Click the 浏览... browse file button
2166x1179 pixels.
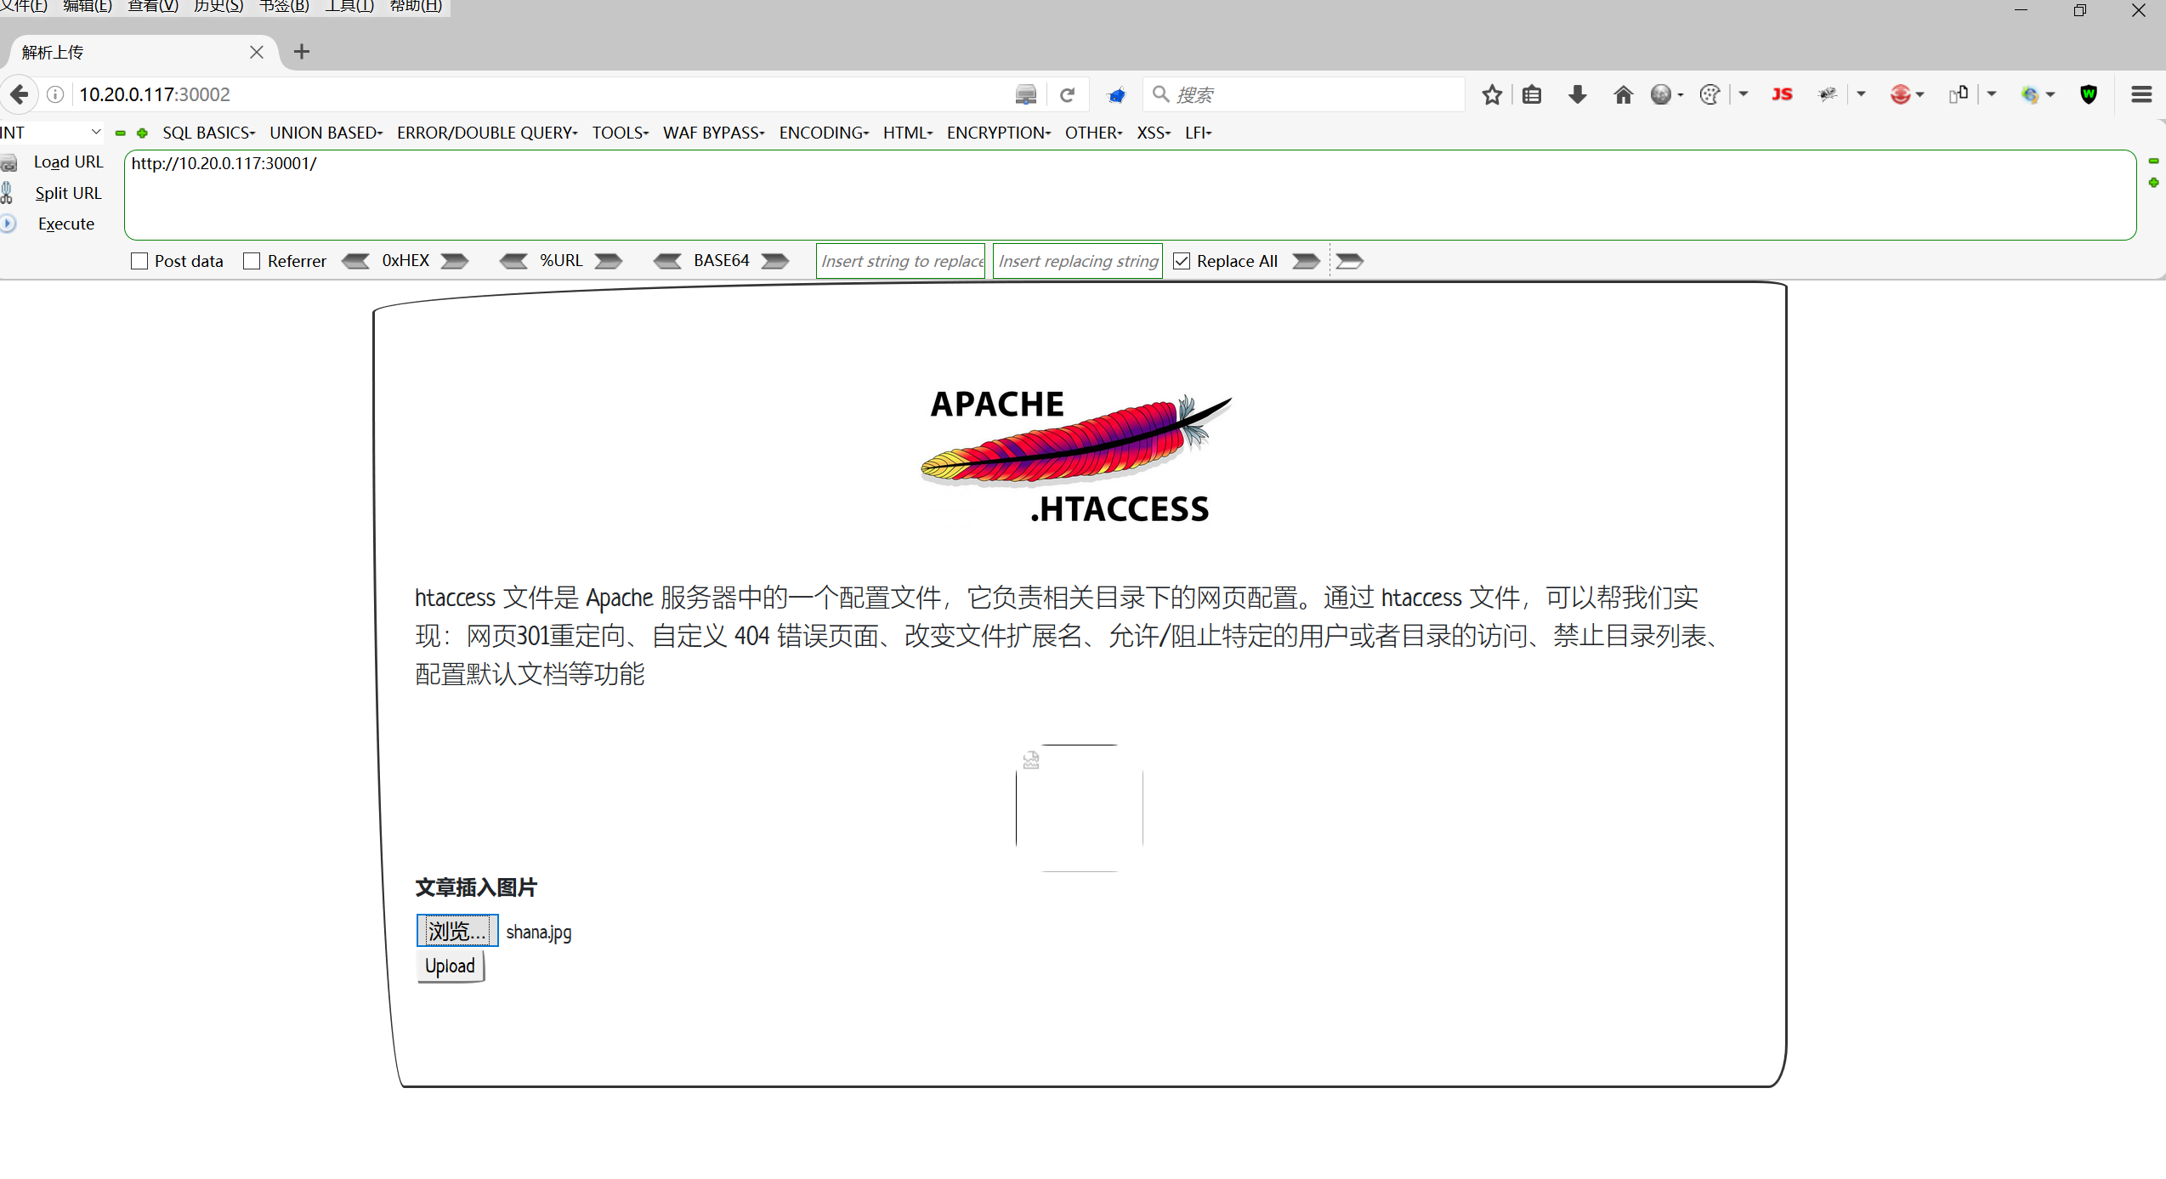[456, 931]
